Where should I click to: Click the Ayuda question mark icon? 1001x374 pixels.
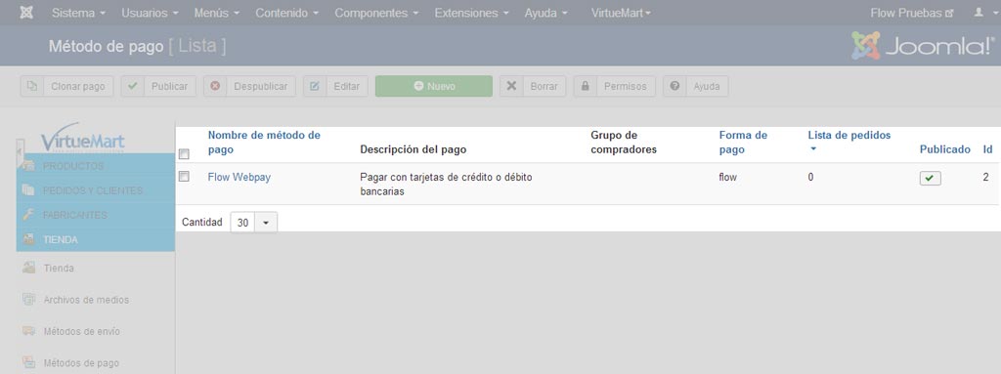point(675,86)
